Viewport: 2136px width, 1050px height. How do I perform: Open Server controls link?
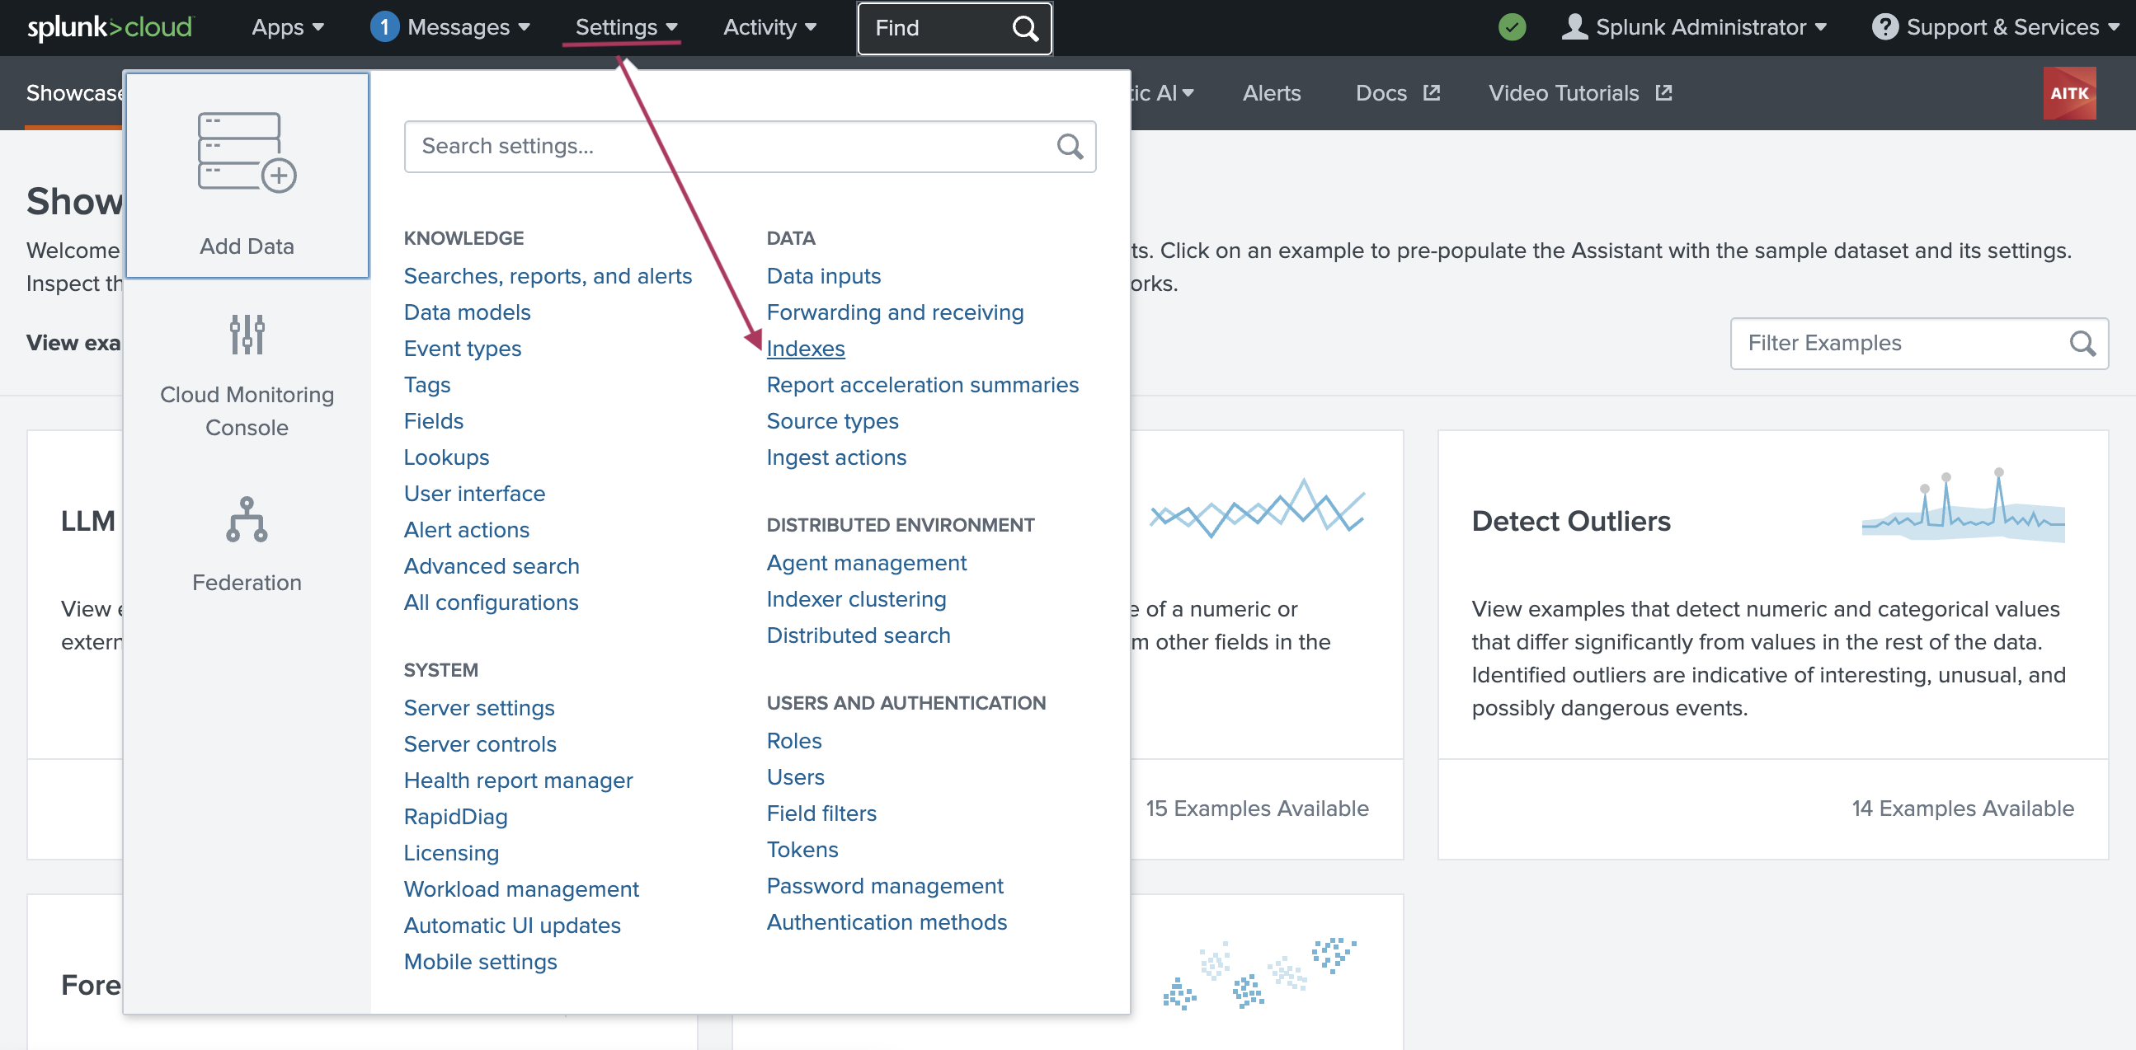click(x=479, y=744)
